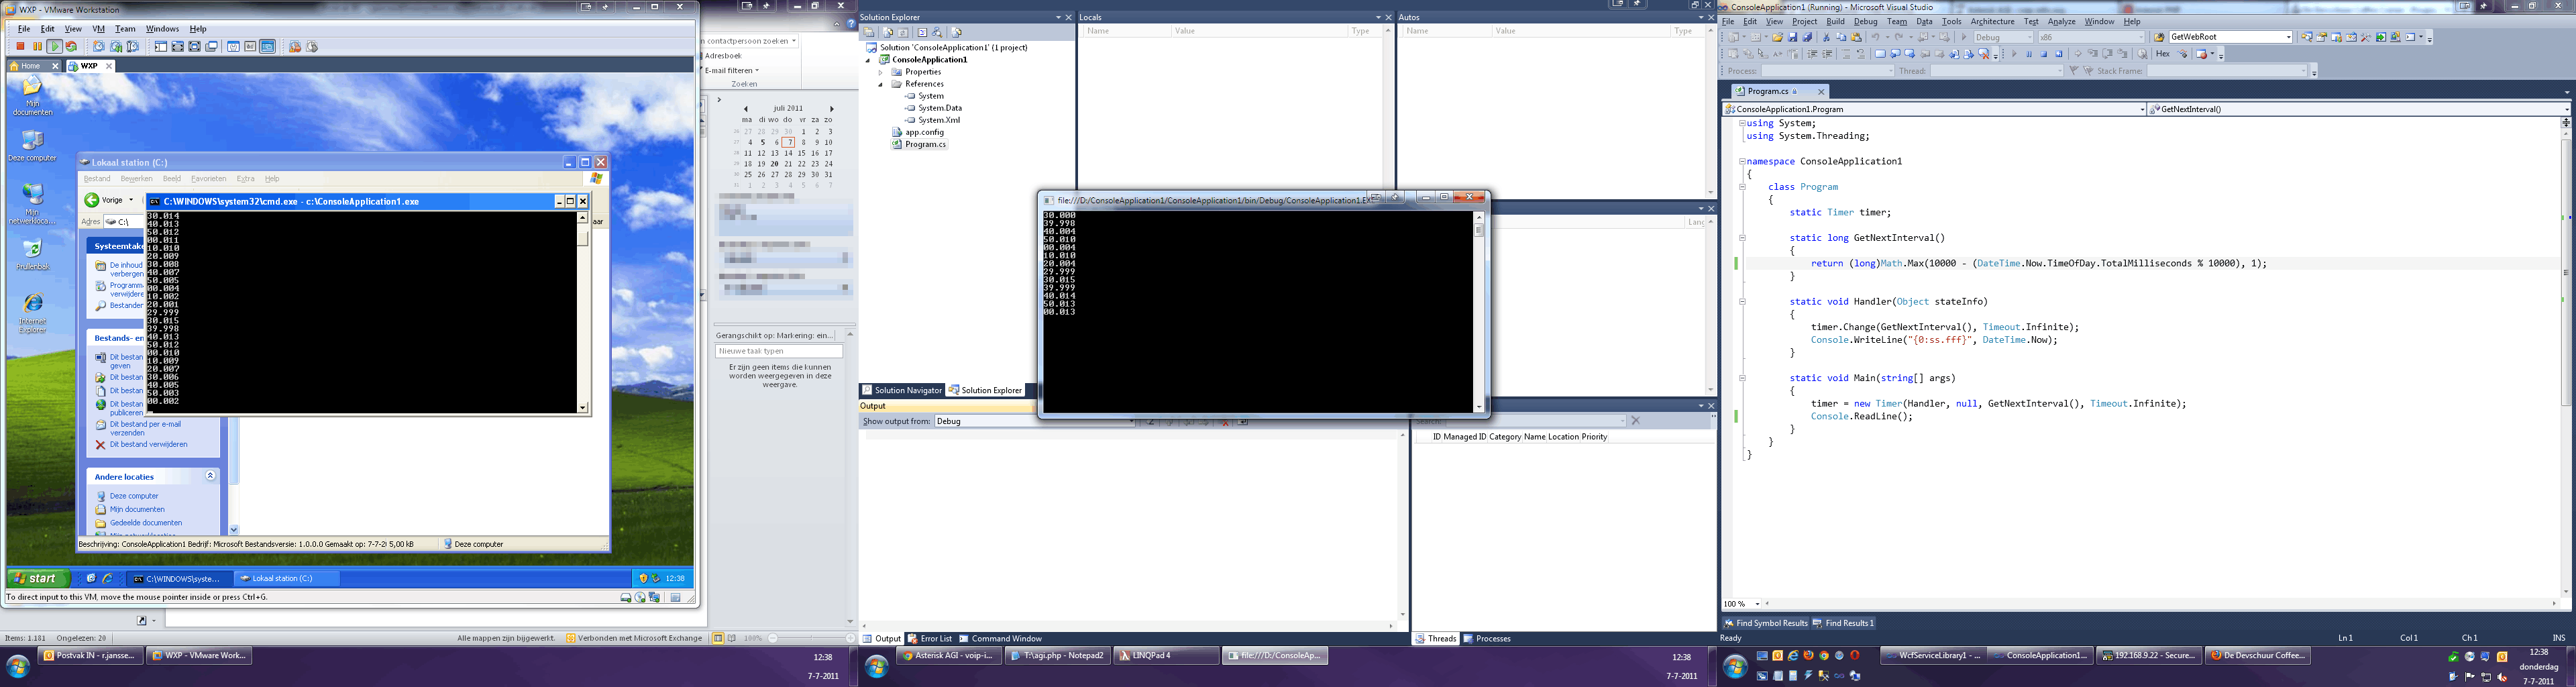2576x687 pixels.
Task: Click VMware Suspend pause icon
Action: pyautogui.click(x=38, y=46)
